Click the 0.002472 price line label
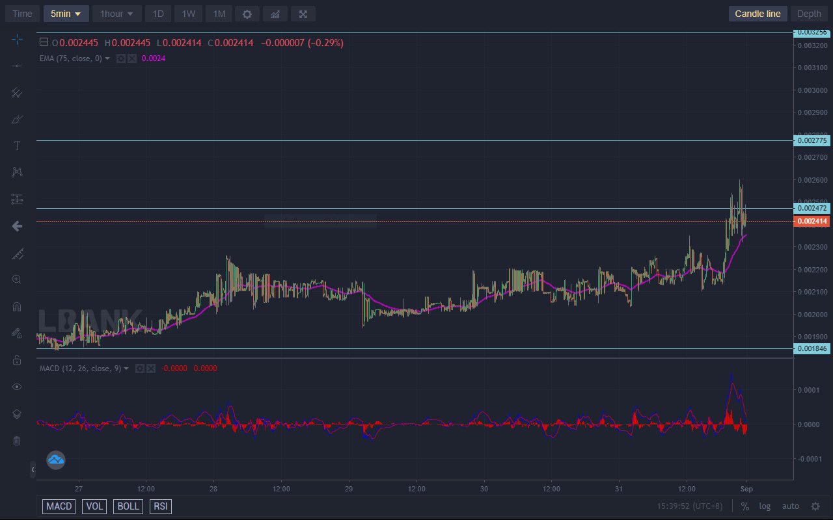The image size is (833, 520). pos(812,208)
